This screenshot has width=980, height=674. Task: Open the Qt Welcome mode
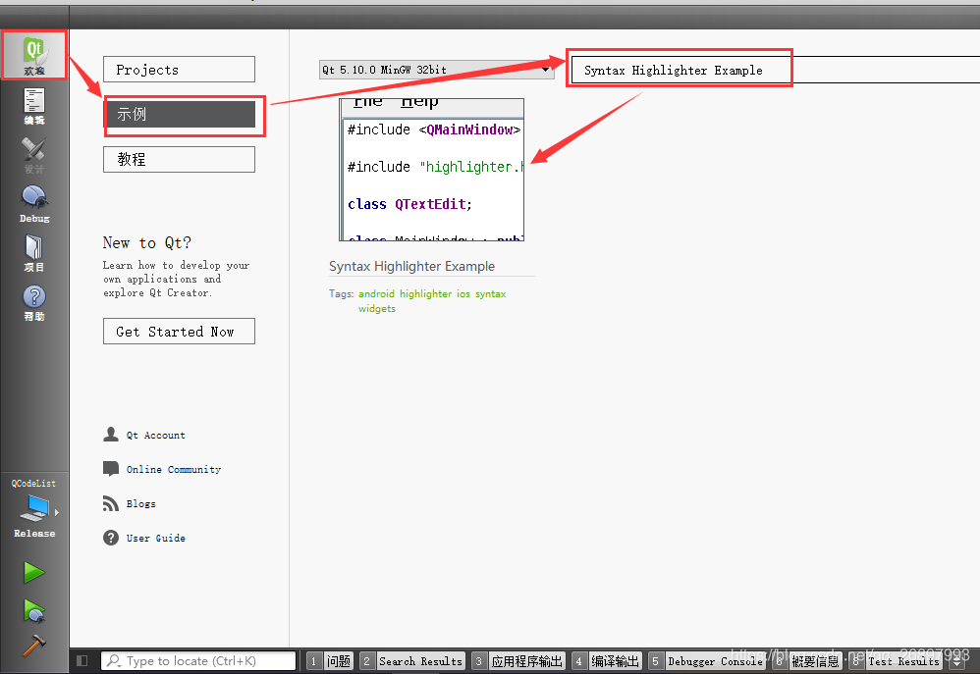(34, 55)
